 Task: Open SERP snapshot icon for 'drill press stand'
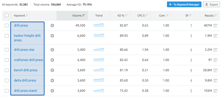pos(215,91)
